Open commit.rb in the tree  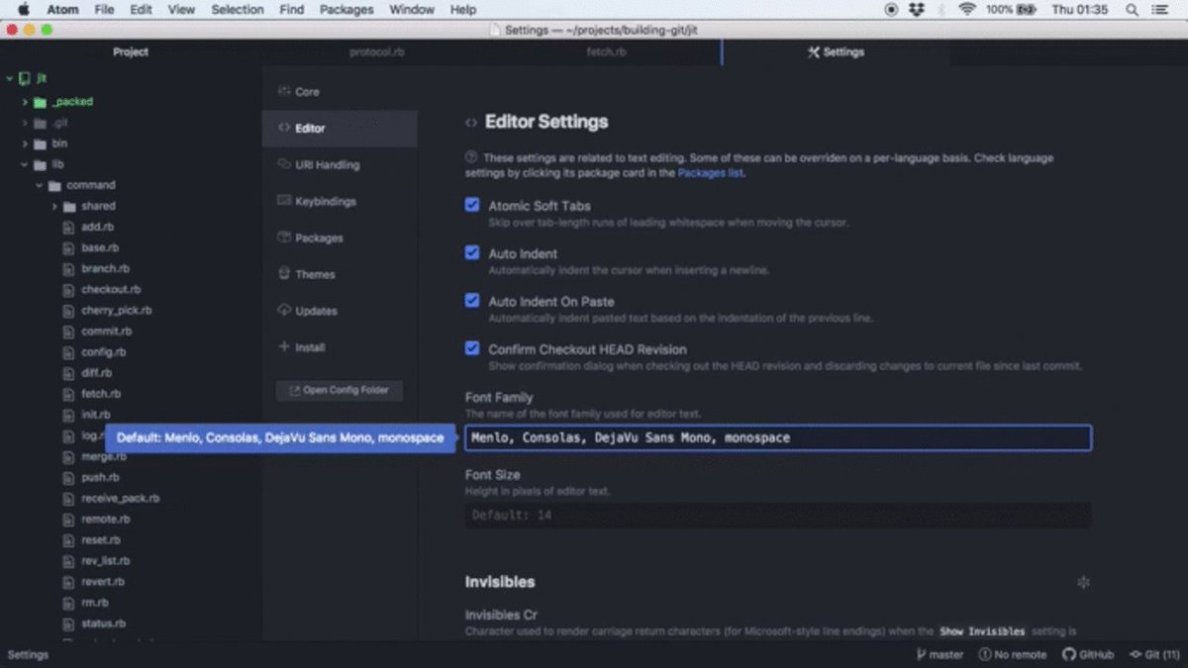coord(106,332)
